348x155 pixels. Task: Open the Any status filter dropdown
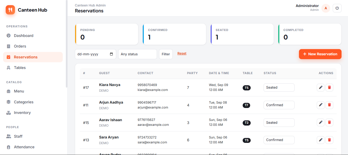click(x=138, y=54)
